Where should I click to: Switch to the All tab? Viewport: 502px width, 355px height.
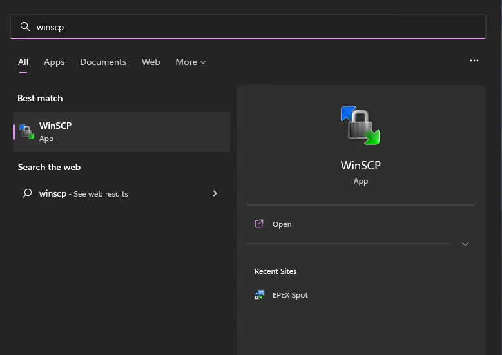23,62
